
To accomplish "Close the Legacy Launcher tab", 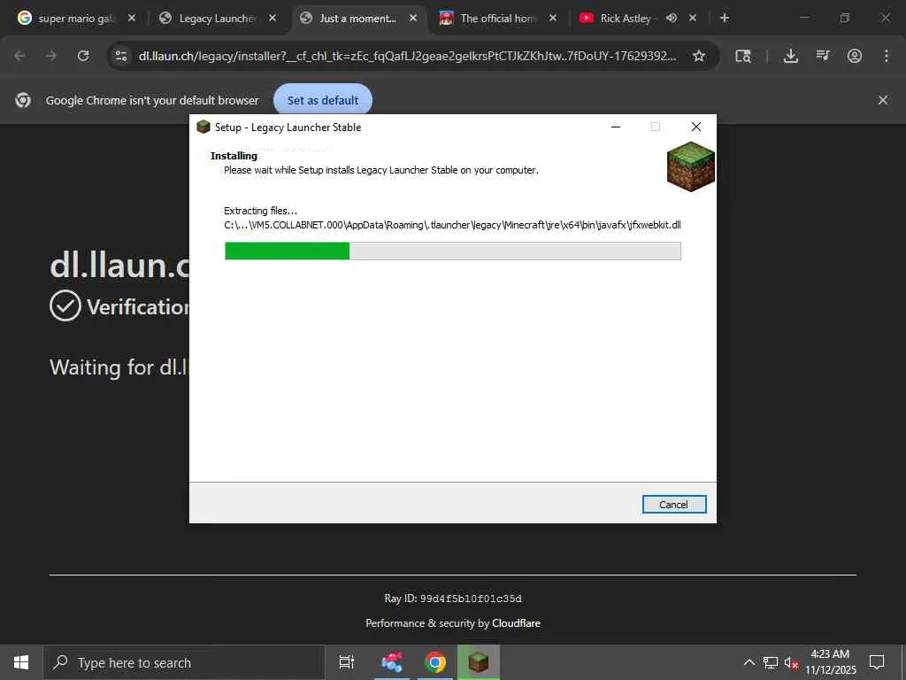I will (x=273, y=19).
